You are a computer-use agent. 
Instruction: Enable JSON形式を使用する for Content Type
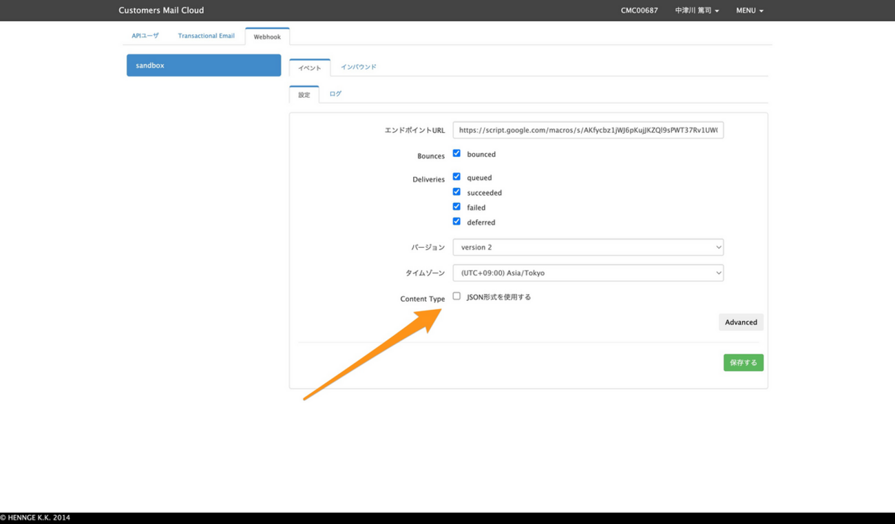pos(456,295)
